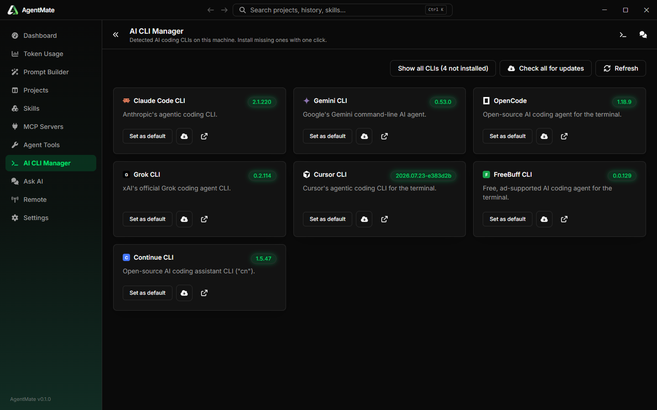Click the Gemini CLI sparkle logo

pyautogui.click(x=307, y=101)
